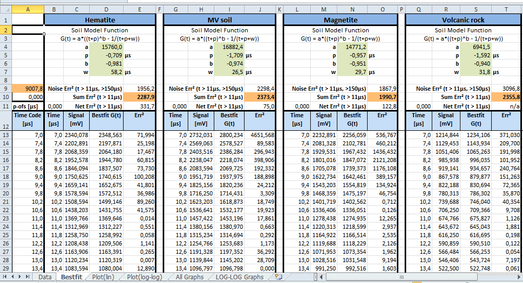Screen dimensions: 523x283
Task: Select MV soil Sum Err² value 2373,4
Action: (260, 97)
